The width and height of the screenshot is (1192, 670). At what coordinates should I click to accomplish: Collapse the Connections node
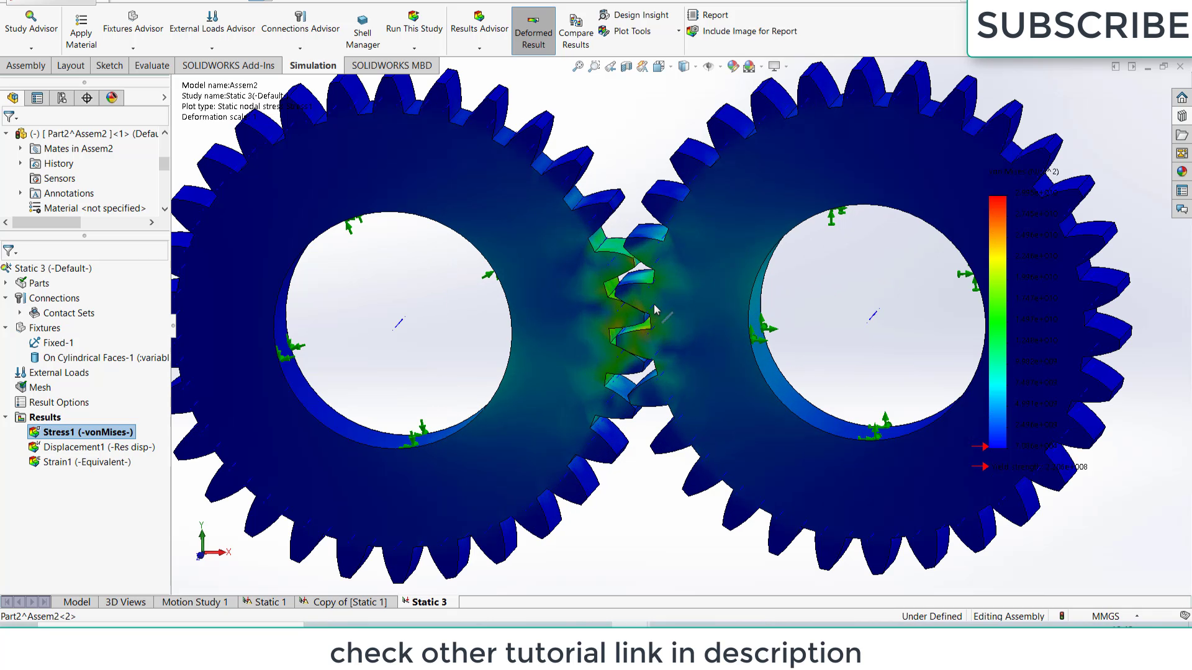6,298
